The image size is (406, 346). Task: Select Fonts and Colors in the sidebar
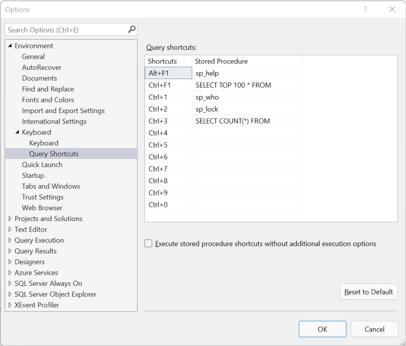point(47,100)
